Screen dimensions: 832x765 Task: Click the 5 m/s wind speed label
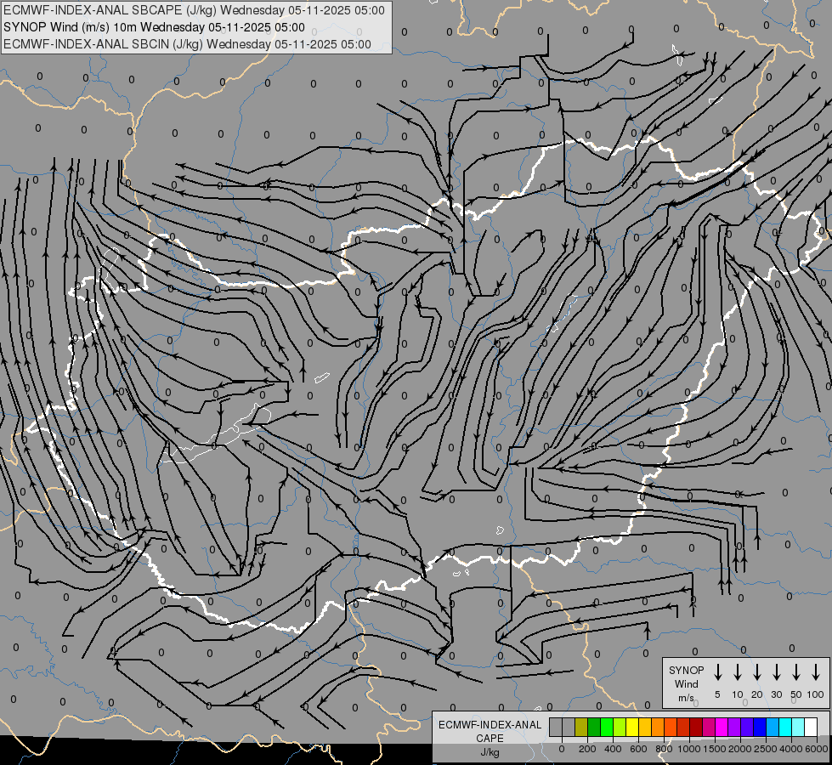(717, 694)
